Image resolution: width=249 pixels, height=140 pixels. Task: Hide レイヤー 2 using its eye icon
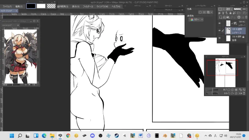[x=219, y=31]
